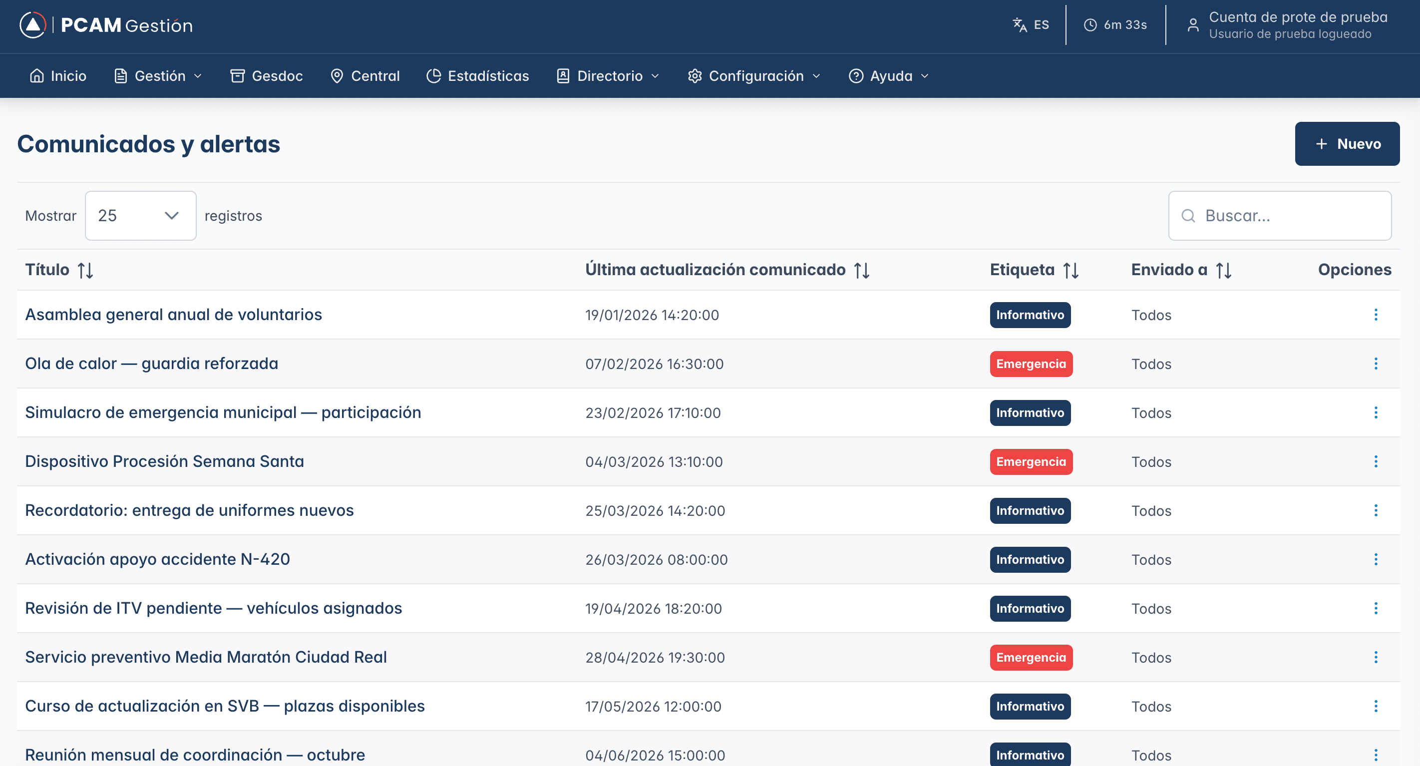Click the session timer clock icon
1420x766 pixels.
click(x=1090, y=25)
